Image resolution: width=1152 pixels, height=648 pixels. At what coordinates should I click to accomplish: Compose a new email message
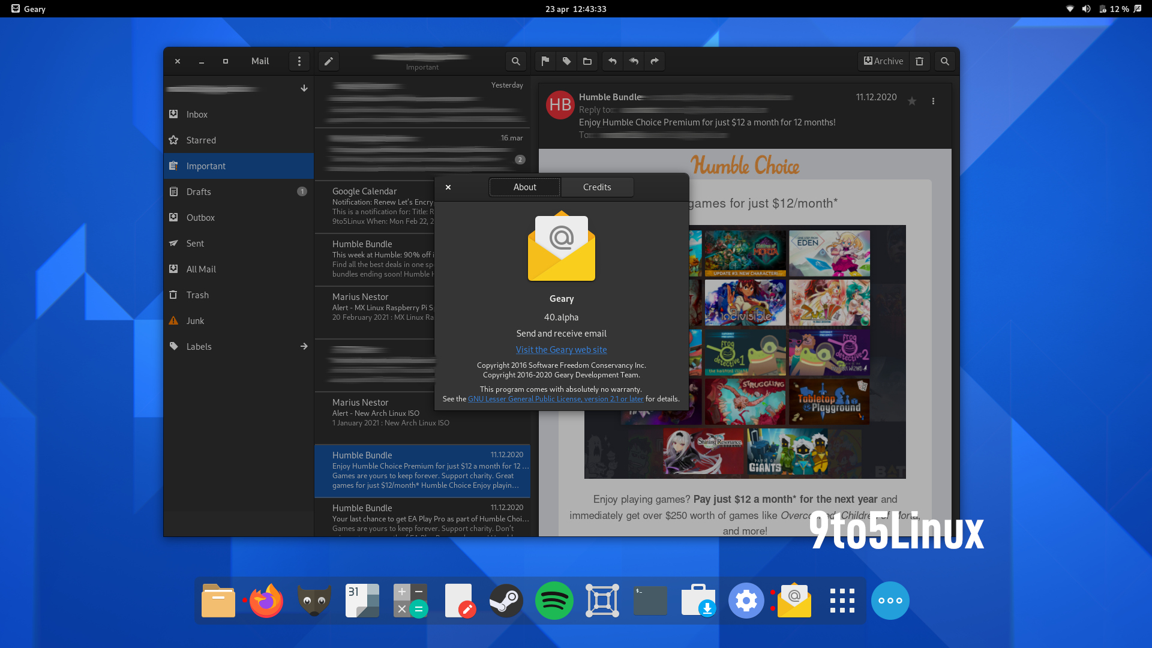pyautogui.click(x=328, y=61)
